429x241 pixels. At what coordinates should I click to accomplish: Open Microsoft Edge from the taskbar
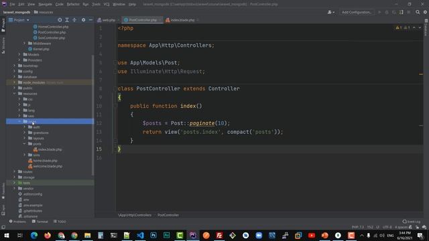34,235
